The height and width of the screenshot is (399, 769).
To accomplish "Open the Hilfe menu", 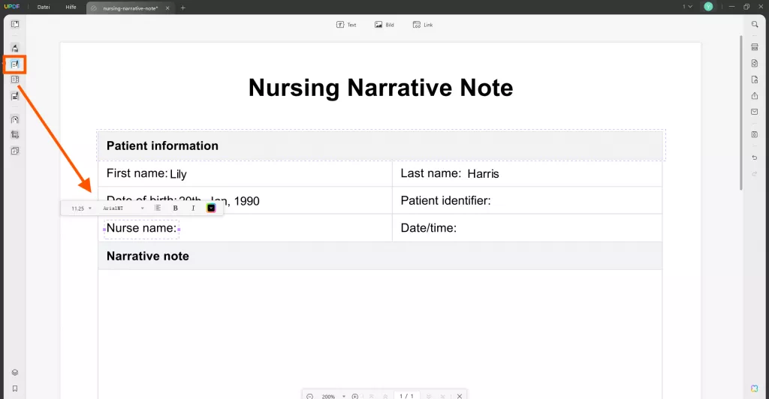I will pyautogui.click(x=71, y=7).
